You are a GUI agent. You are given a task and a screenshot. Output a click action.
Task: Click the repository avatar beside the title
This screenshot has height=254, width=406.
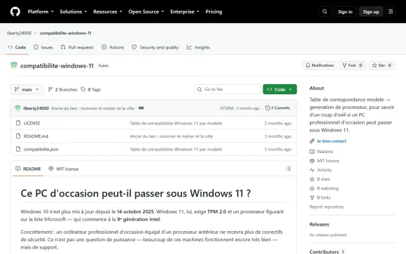pyautogui.click(x=14, y=65)
